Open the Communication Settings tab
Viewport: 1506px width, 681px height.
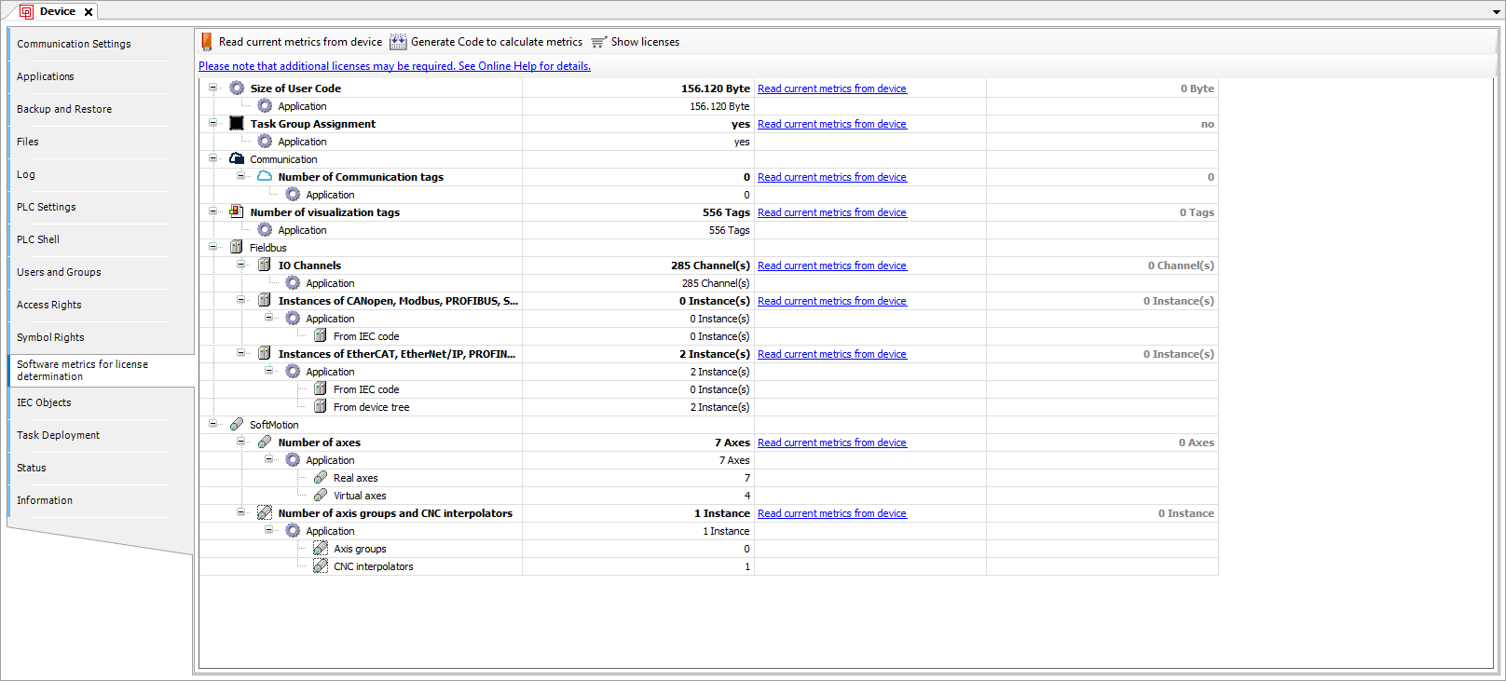click(74, 44)
